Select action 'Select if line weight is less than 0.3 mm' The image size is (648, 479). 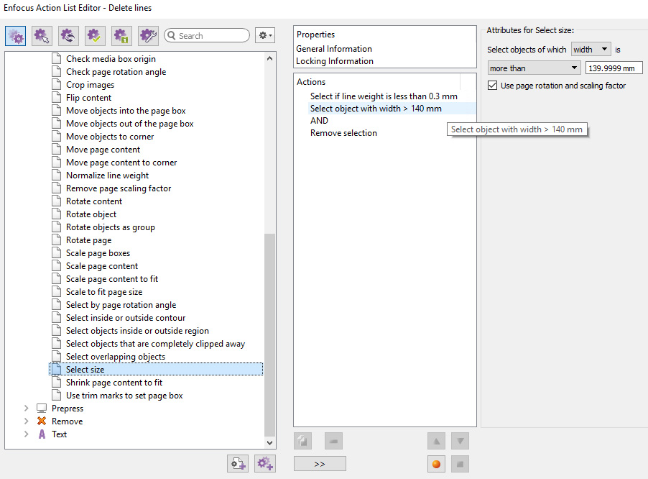(x=384, y=96)
